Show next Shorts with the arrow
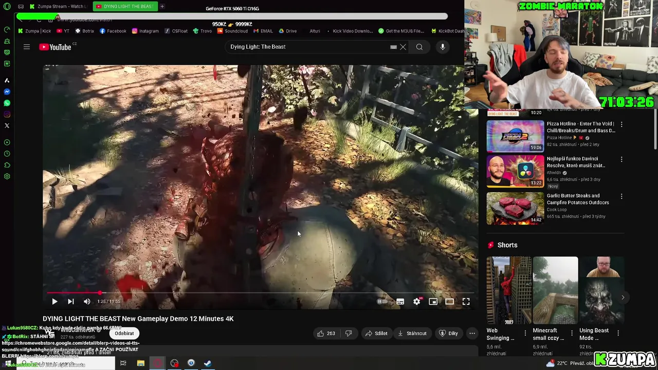 tap(623, 297)
